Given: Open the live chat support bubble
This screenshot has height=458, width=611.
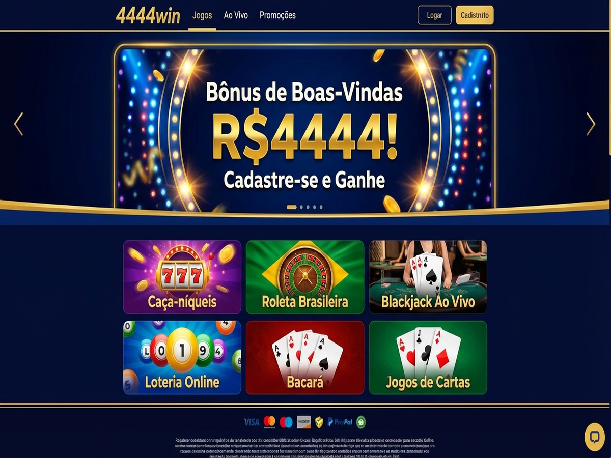Looking at the screenshot, I should tap(594, 437).
